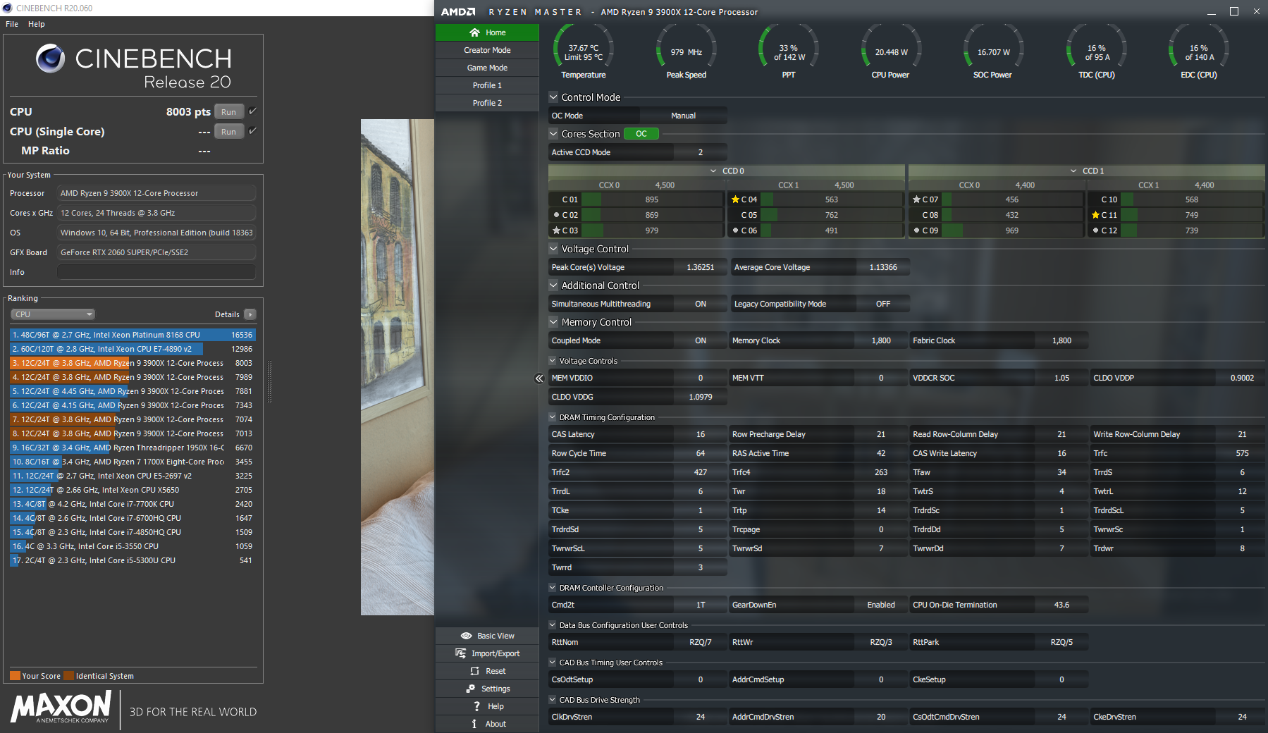Screen dimensions: 1268x733
Task: Collapse the CCD 0 group
Action: pos(713,171)
